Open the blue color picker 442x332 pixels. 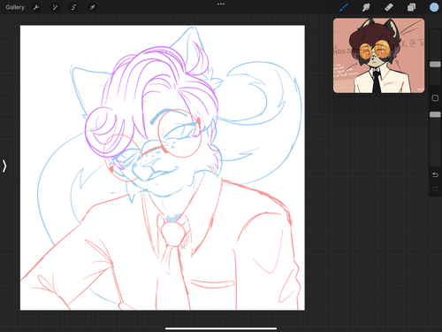pyautogui.click(x=434, y=7)
